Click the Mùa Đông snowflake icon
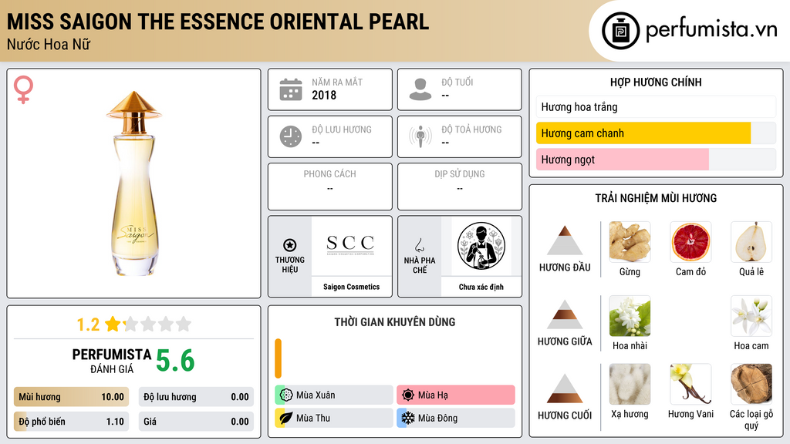790x444 pixels. click(x=408, y=418)
